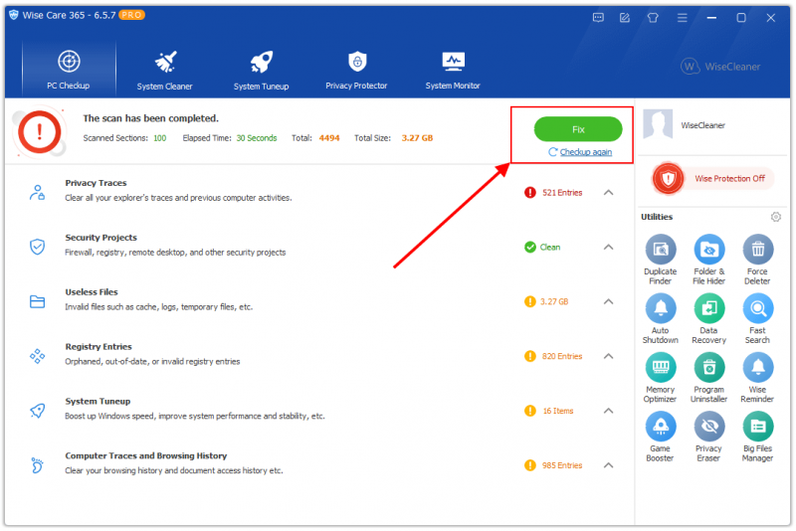
Task: Click the red scan alert status icon
Action: click(39, 132)
